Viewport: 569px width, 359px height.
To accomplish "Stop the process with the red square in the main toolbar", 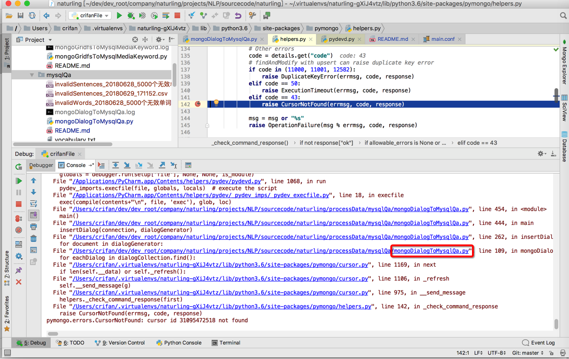I will click(177, 15).
